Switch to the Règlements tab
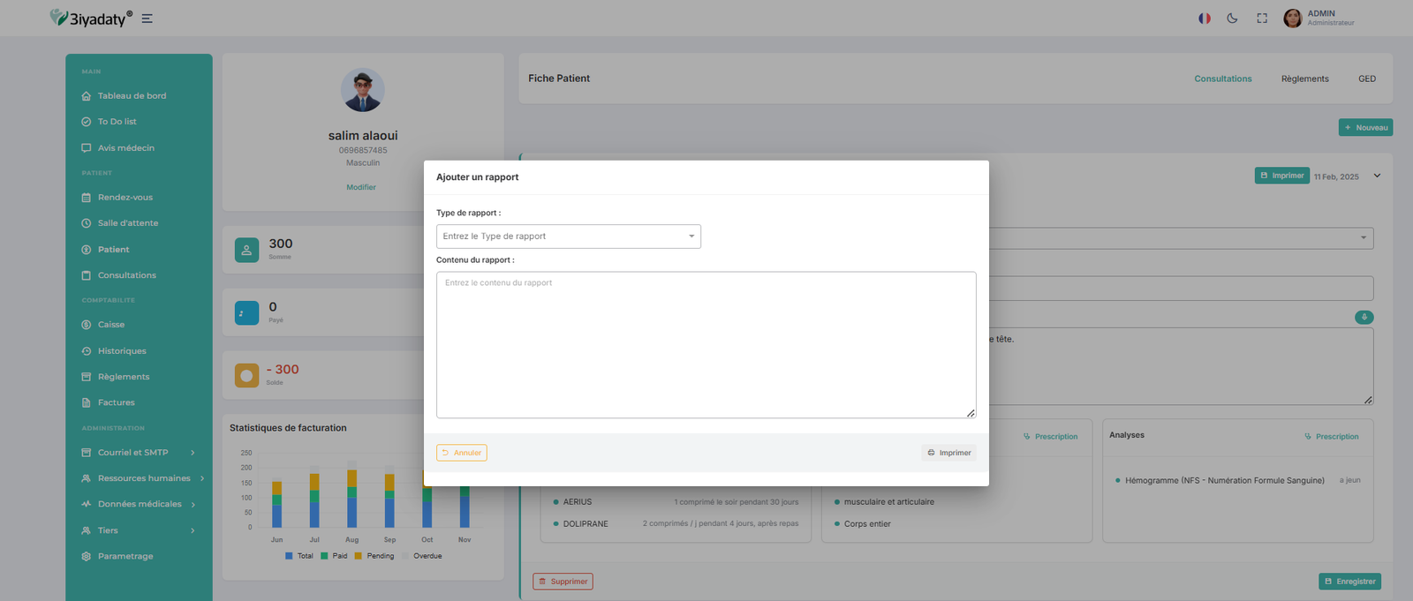1413x601 pixels. click(x=1304, y=79)
